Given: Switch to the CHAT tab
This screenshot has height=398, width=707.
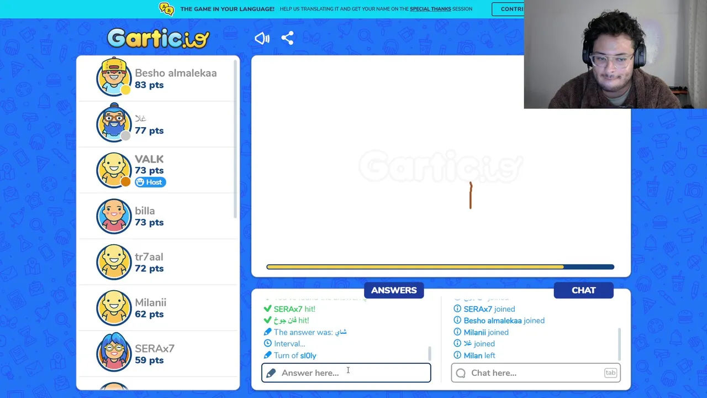Looking at the screenshot, I should click(584, 290).
